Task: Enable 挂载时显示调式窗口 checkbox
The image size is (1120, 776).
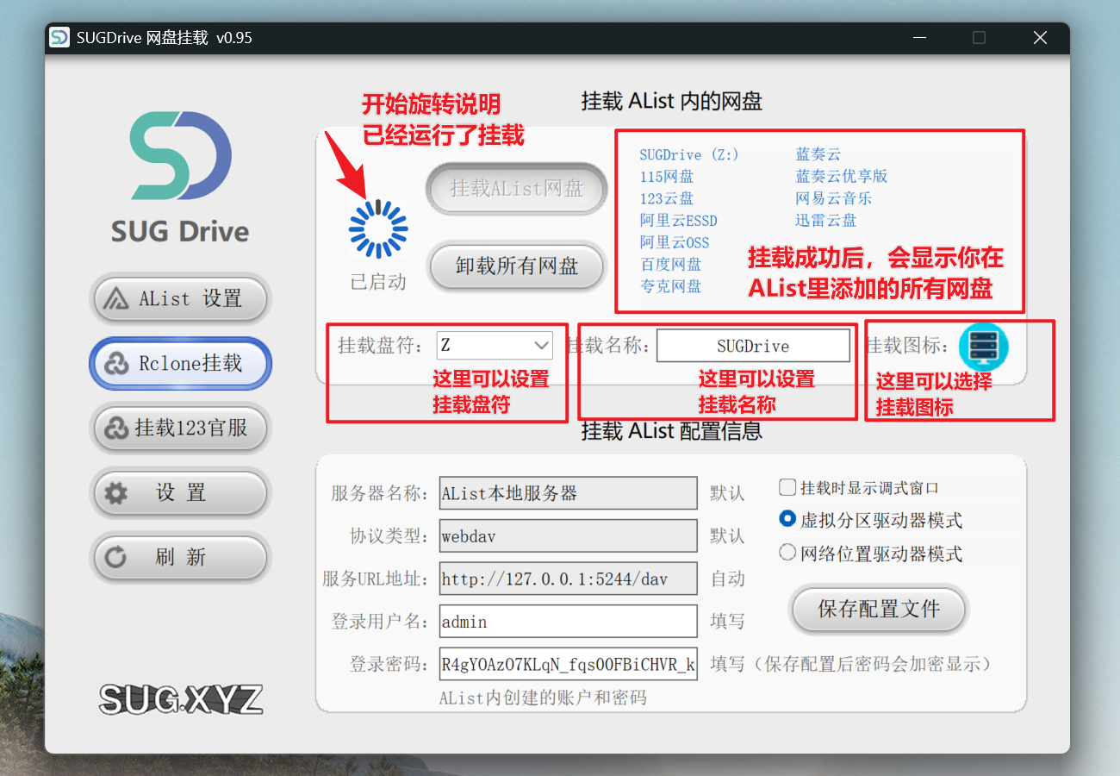Action: click(x=787, y=488)
